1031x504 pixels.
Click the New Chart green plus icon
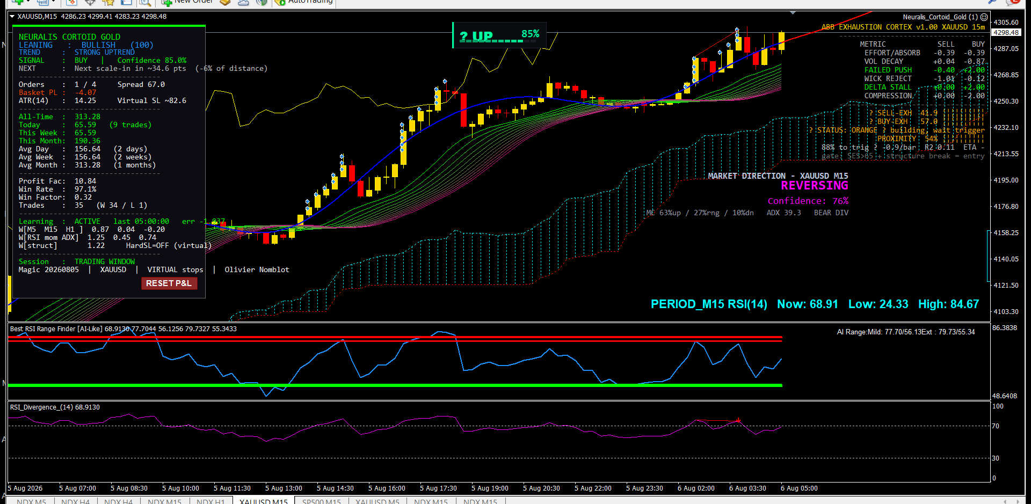[x=18, y=2]
